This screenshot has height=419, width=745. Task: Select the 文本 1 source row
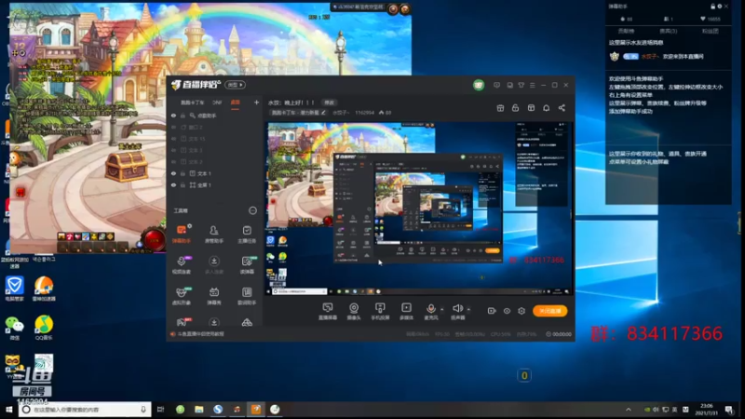pos(215,173)
